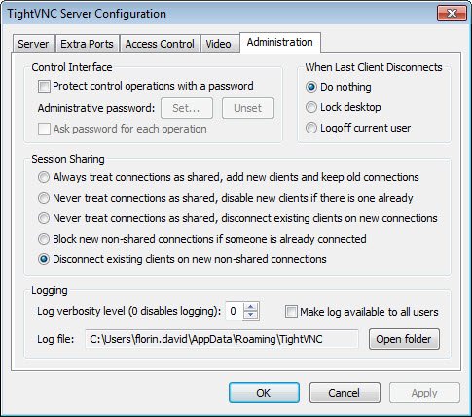Screen dimensions: 472x417
Task: Click the log verbosity level field
Action: click(x=235, y=311)
